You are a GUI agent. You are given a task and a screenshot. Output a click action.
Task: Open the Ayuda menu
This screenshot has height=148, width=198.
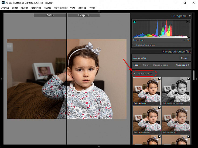coord(92,8)
